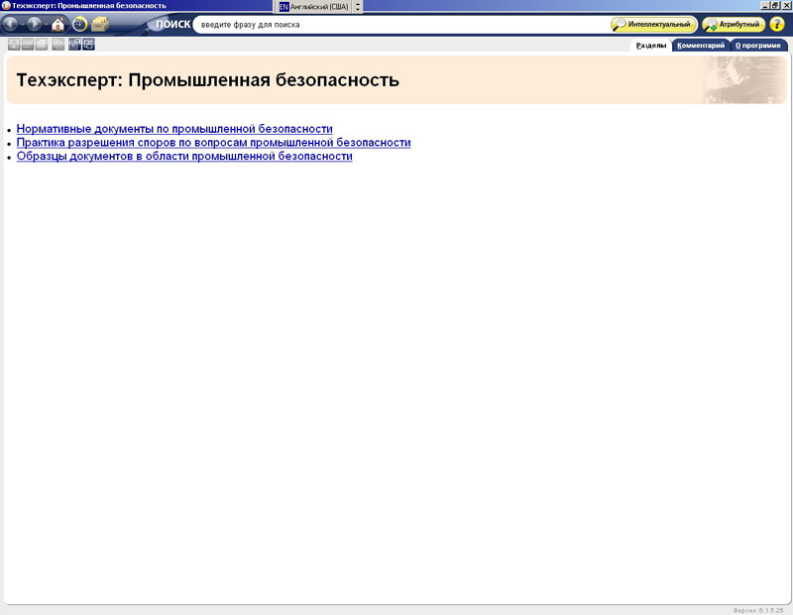
Task: Open the О программе tab
Action: (759, 46)
